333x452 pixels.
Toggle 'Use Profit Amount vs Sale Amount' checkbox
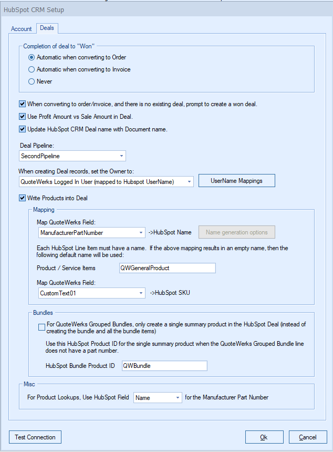(23, 117)
